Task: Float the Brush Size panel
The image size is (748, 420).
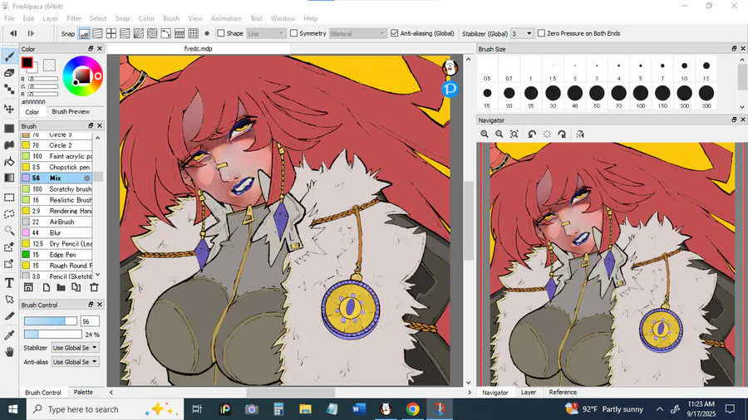Action: click(x=734, y=49)
